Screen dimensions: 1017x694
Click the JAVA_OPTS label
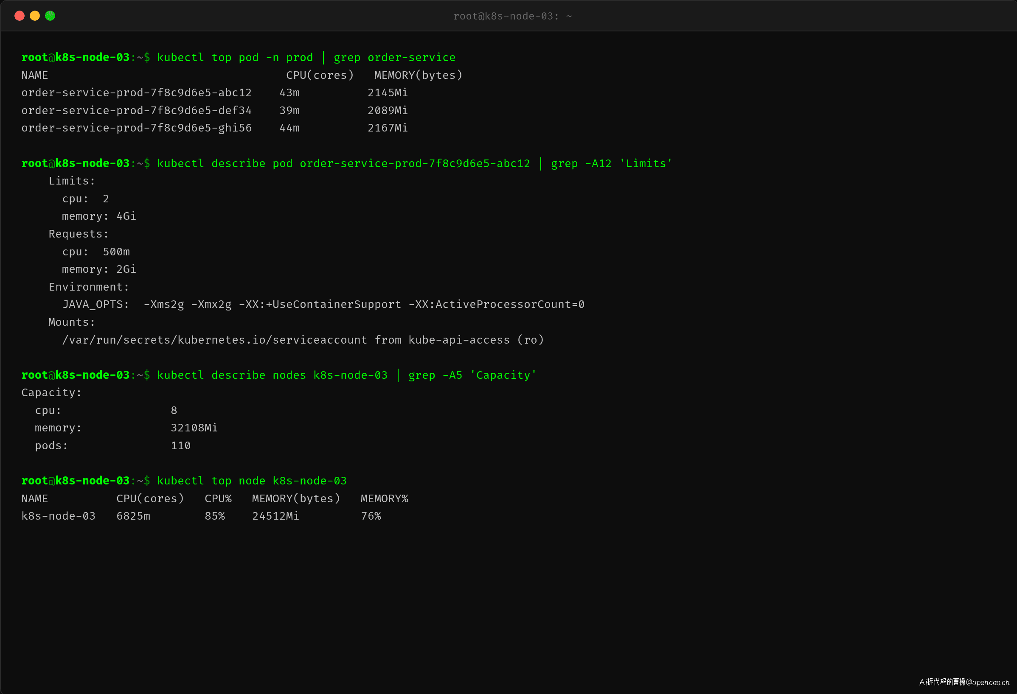point(96,305)
